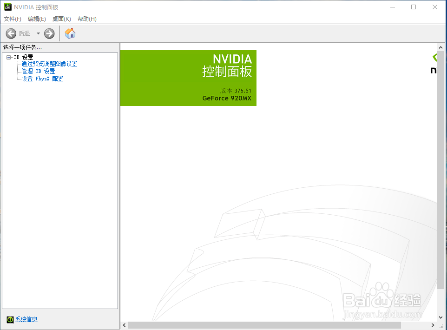
Task: Collapse the 3D 设置 tree node
Action: 8,57
